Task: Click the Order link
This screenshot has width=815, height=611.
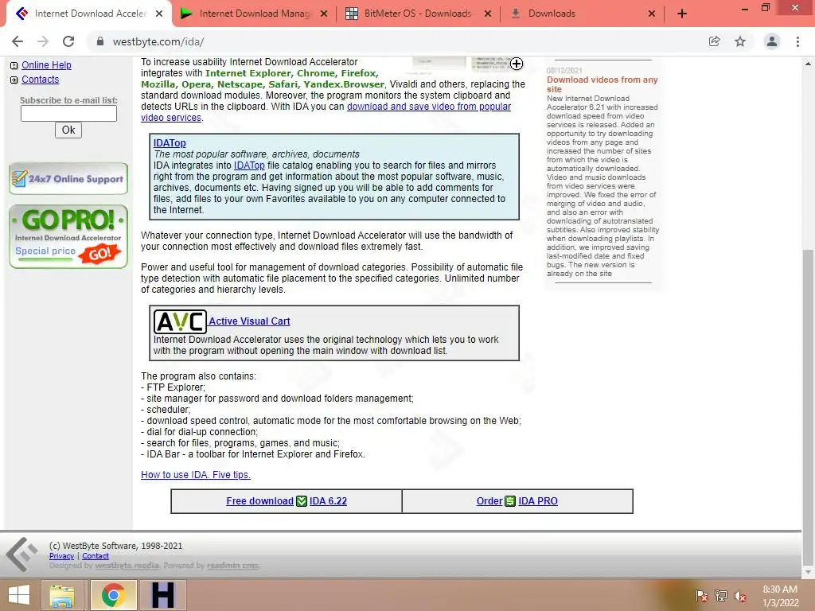Action: coord(489,501)
